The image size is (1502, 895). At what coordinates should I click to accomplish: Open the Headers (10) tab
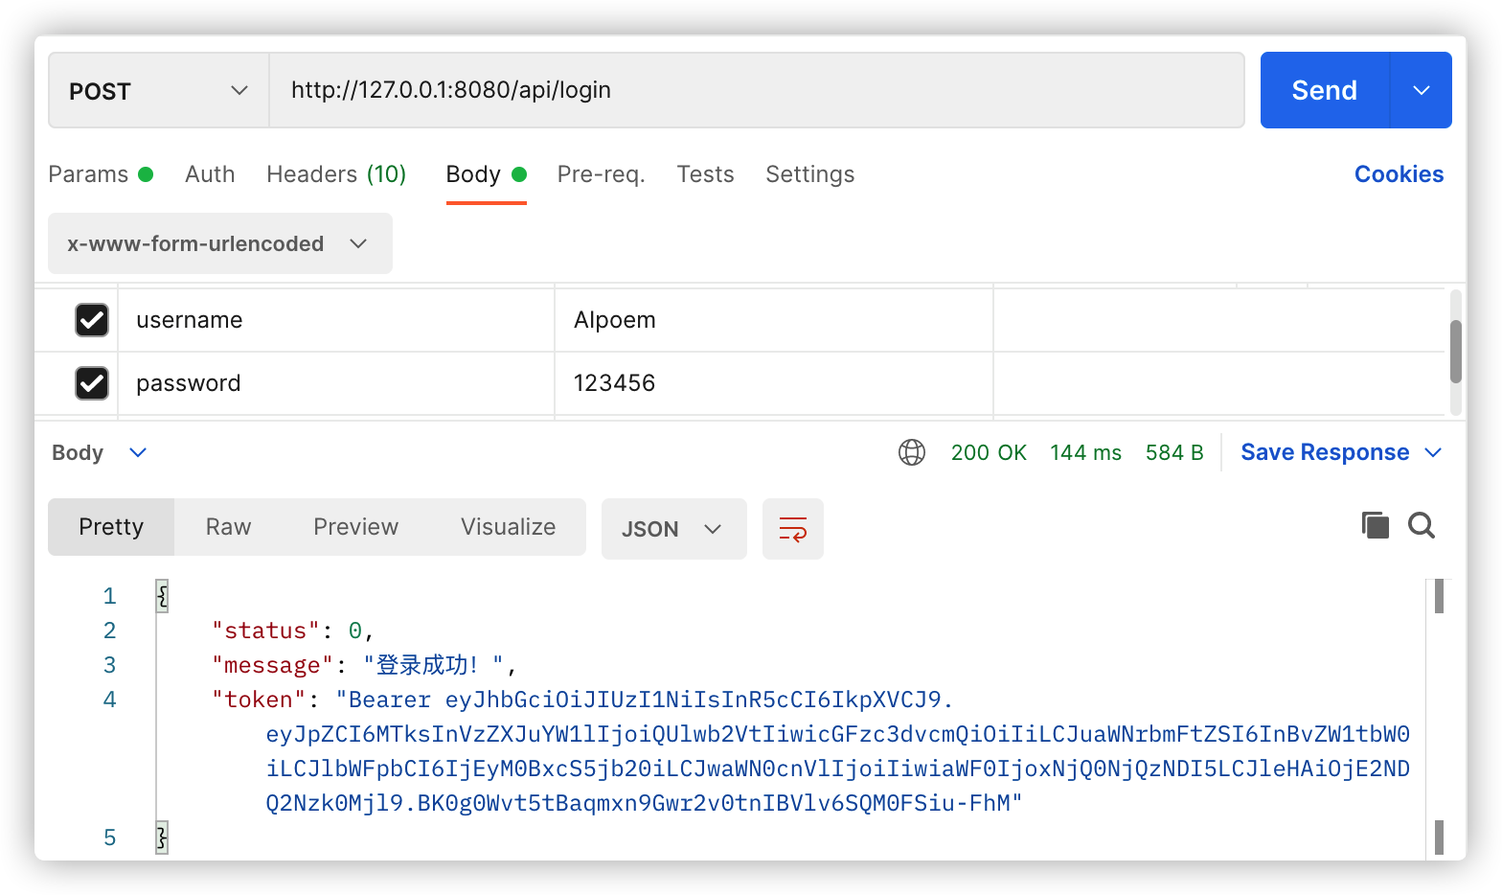point(336,174)
